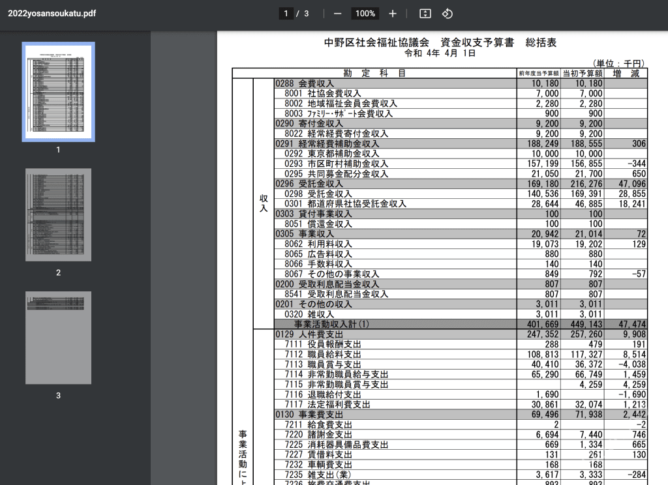This screenshot has width=668, height=485.
Task: Click the zoom out minus button
Action: (337, 14)
